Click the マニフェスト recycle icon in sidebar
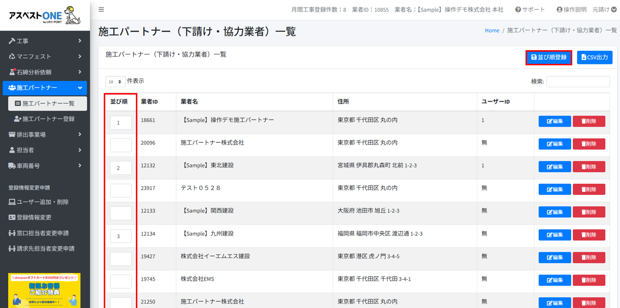The height and width of the screenshot is (308, 620). pyautogui.click(x=12, y=57)
